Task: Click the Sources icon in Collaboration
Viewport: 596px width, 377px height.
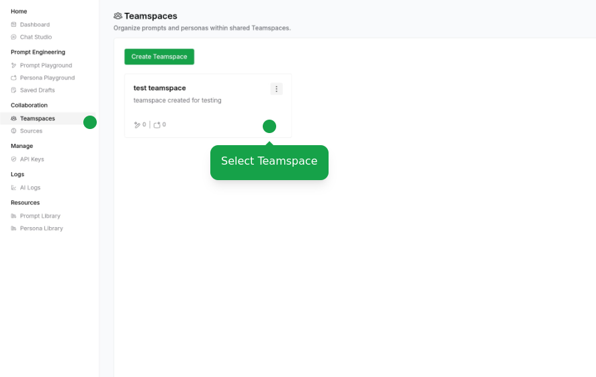Action: coord(13,131)
